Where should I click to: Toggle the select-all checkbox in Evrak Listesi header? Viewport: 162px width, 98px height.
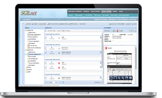[46, 31]
